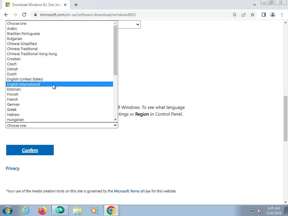
Task: Open the Edge browser taskbar icon
Action: tap(60, 210)
